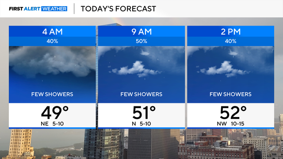Click Few Showers text in 2 PM panel
Image resolution: width=283 pixels, height=159 pixels.
pos(230,94)
